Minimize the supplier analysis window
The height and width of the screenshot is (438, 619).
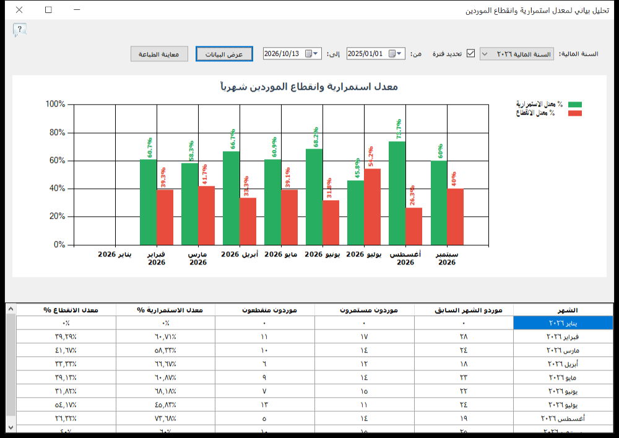[x=77, y=9]
